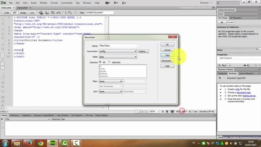This screenshot has height=147, width=261.
Task: Open the Connection dropdown showing config
Action: coord(118,51)
